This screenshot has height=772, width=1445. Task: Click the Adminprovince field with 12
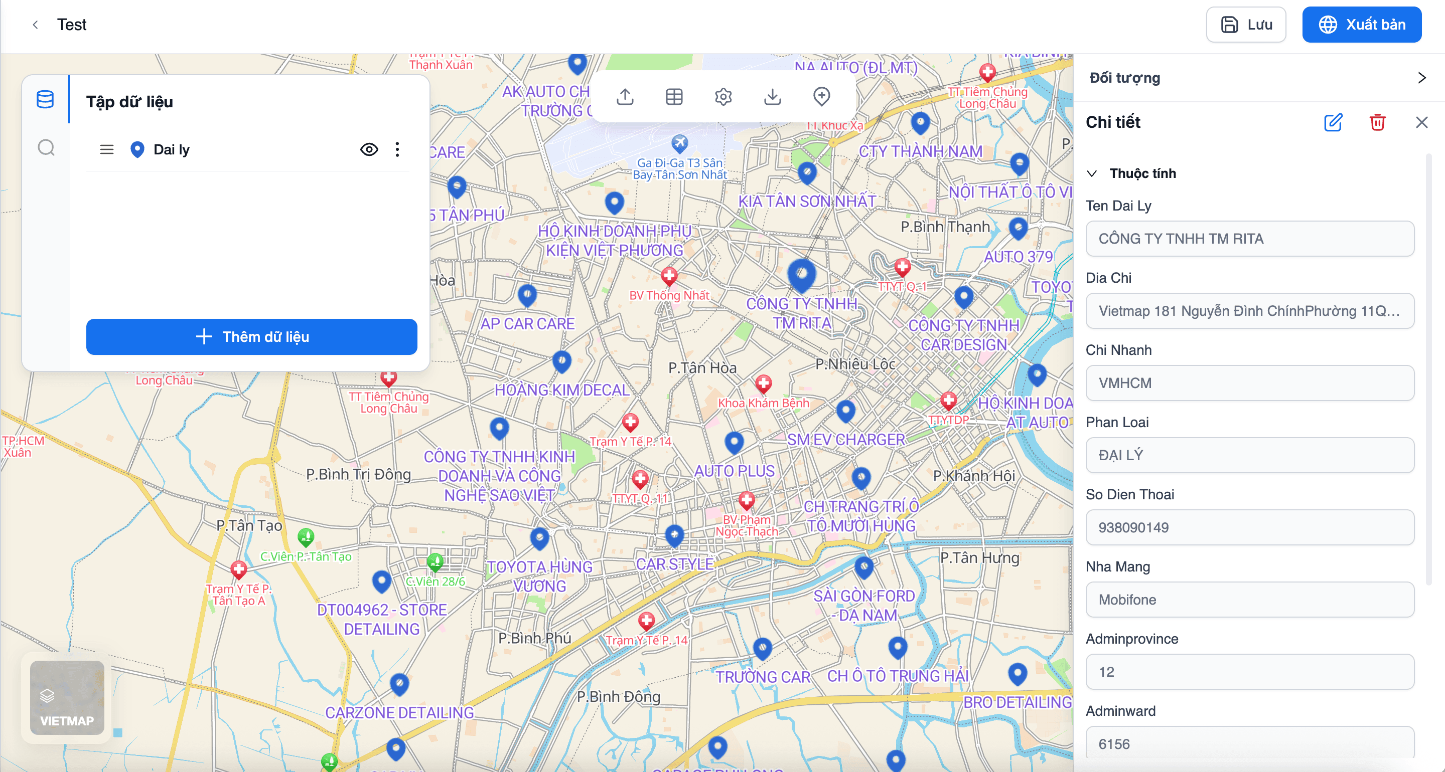coord(1250,672)
